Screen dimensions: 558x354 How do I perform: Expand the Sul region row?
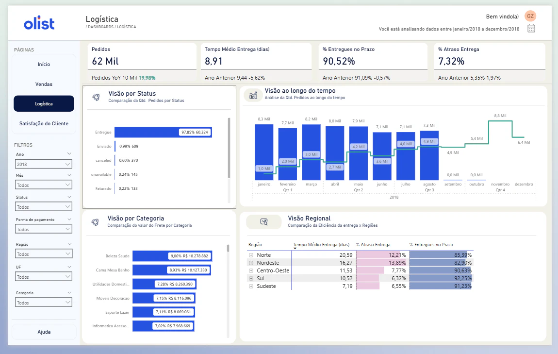click(x=251, y=279)
